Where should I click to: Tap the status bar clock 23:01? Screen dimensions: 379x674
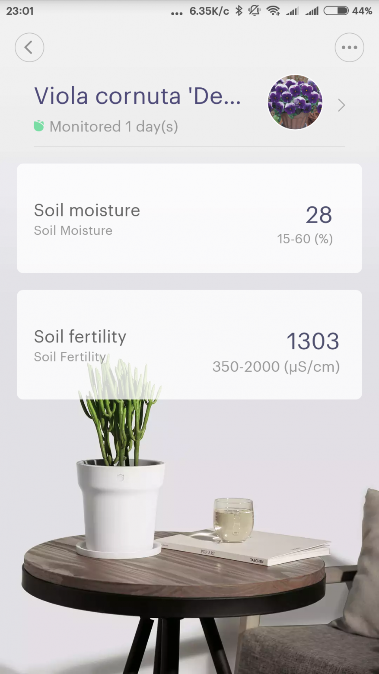pos(20,11)
